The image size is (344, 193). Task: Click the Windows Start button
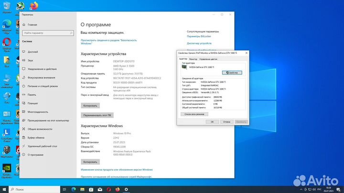tap(5, 189)
